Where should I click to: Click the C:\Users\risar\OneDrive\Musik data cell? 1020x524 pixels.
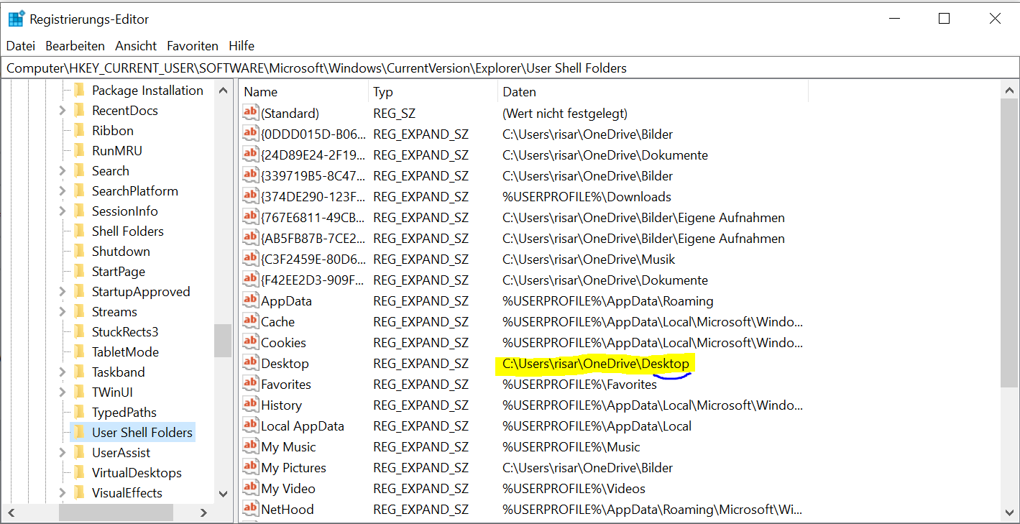(589, 259)
